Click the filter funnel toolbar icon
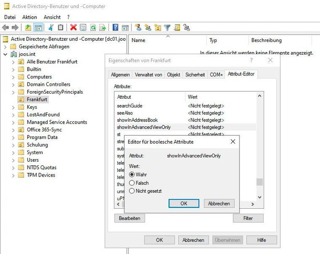The image size is (320, 254). [x=167, y=28]
